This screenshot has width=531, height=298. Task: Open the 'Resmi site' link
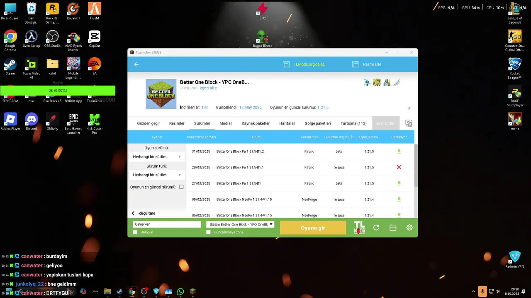367,64
